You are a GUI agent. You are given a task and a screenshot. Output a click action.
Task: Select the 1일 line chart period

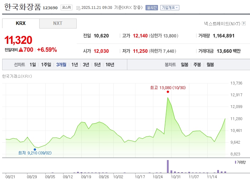(x=33, y=65)
